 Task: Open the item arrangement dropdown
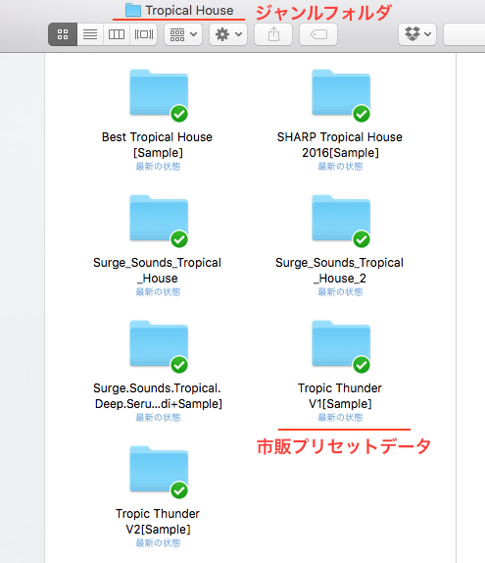183,34
